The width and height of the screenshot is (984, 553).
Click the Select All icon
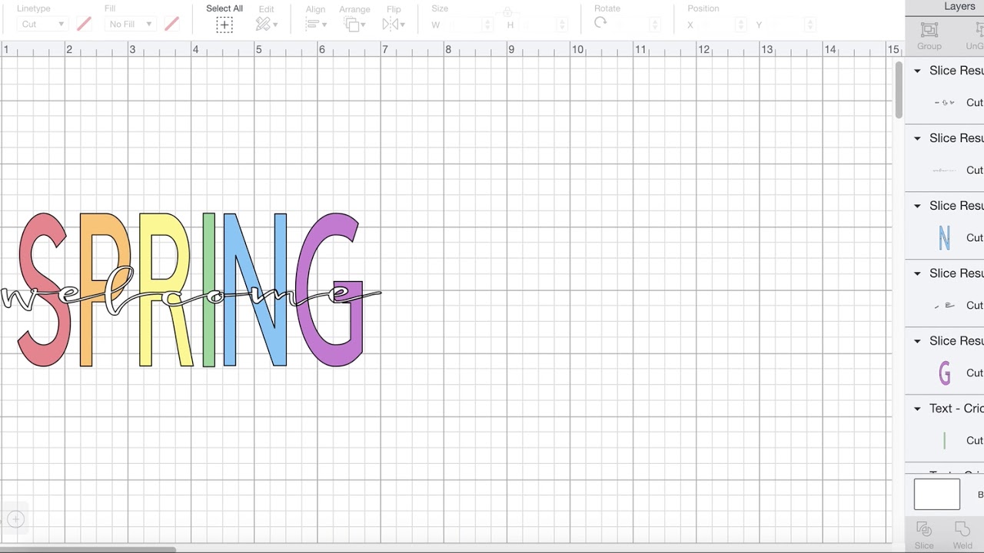(x=224, y=25)
